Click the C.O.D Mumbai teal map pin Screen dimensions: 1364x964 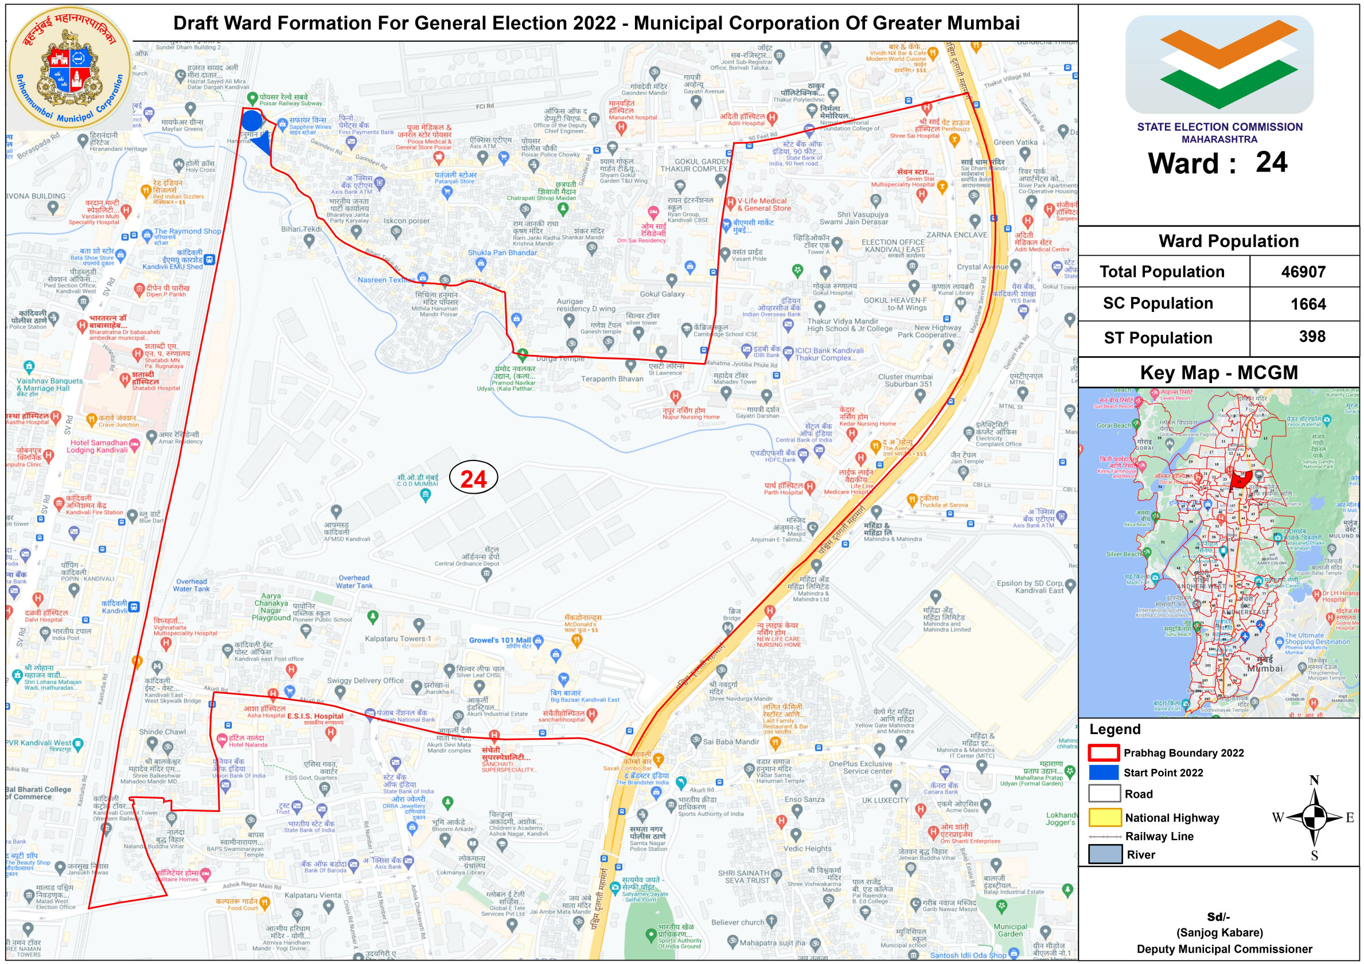tap(426, 496)
